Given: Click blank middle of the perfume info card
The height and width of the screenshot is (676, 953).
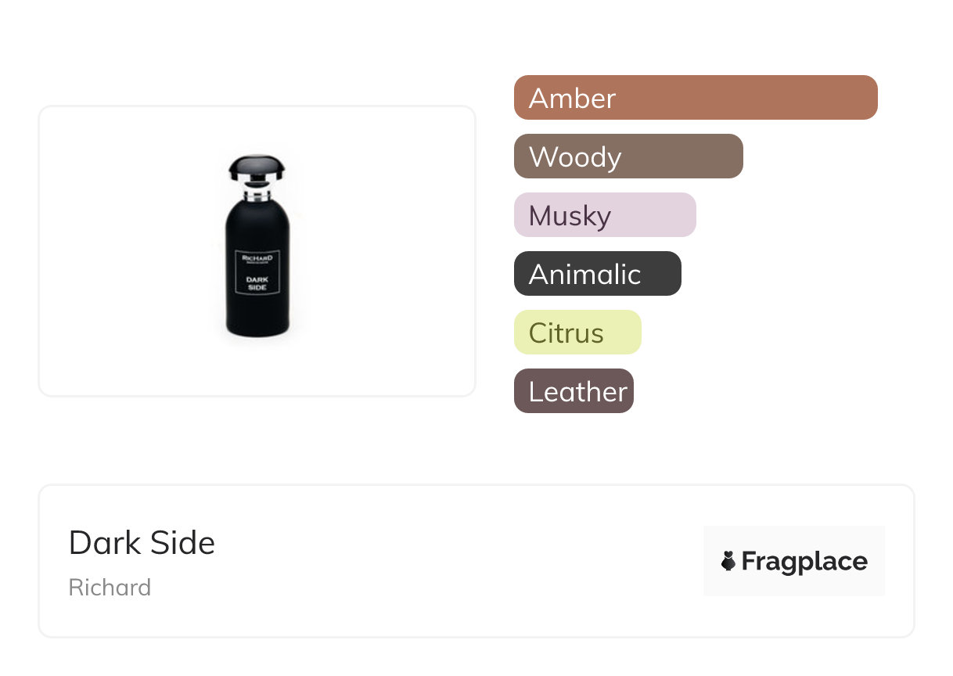Looking at the screenshot, I should 454,562.
